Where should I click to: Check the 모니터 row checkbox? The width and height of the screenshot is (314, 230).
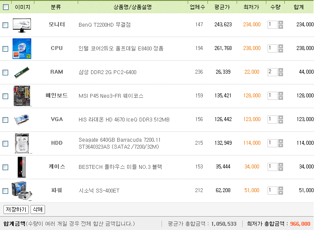[x=6, y=25]
